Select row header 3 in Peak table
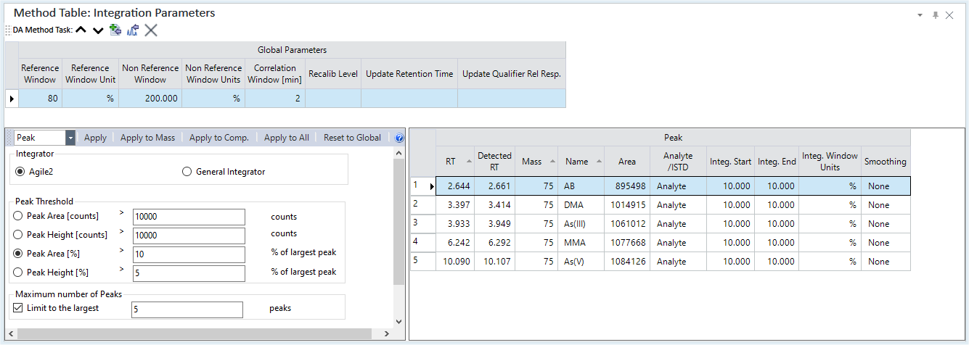The width and height of the screenshot is (969, 345). coord(422,224)
